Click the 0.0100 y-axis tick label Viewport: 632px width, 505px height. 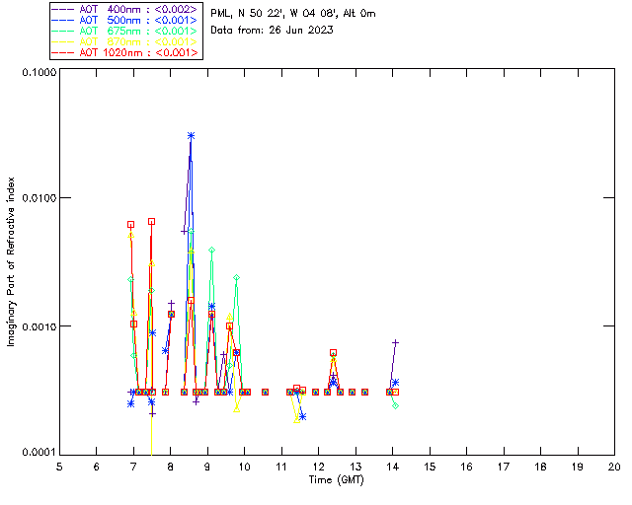click(39, 197)
